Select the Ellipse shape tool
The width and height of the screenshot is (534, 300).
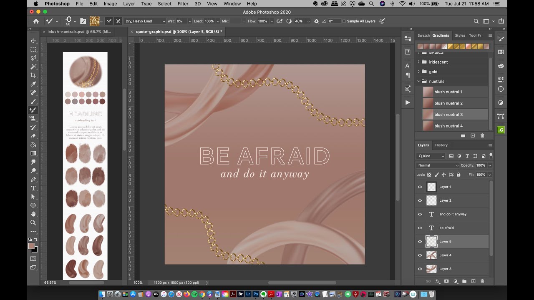(x=33, y=205)
